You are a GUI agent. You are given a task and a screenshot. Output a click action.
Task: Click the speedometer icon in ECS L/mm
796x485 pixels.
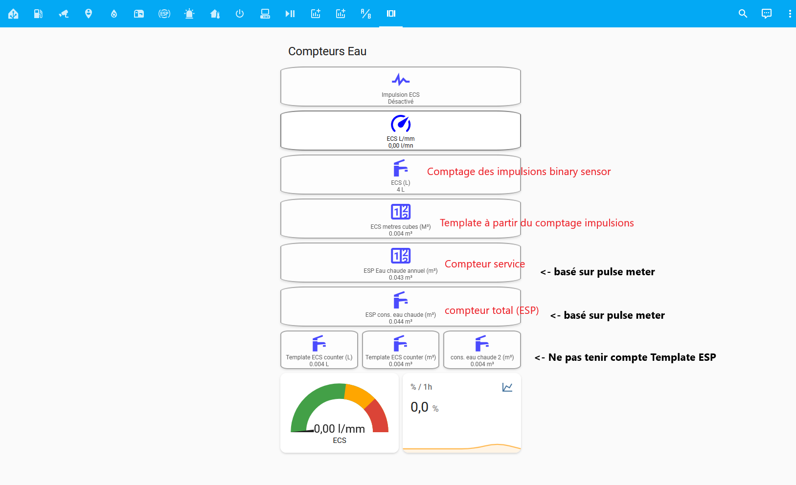(x=401, y=124)
